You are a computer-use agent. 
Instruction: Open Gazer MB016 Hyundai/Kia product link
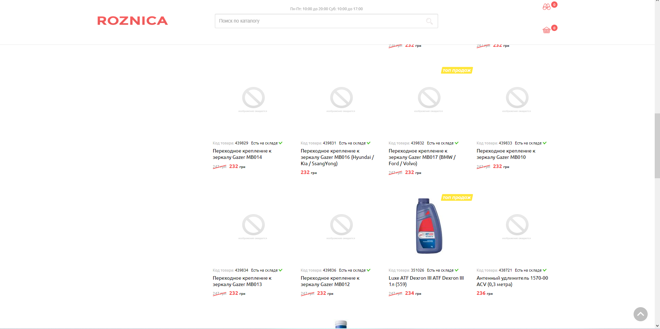pyautogui.click(x=337, y=157)
